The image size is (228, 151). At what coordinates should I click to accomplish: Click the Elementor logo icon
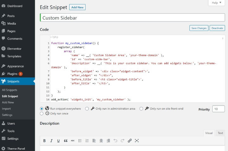3,49
